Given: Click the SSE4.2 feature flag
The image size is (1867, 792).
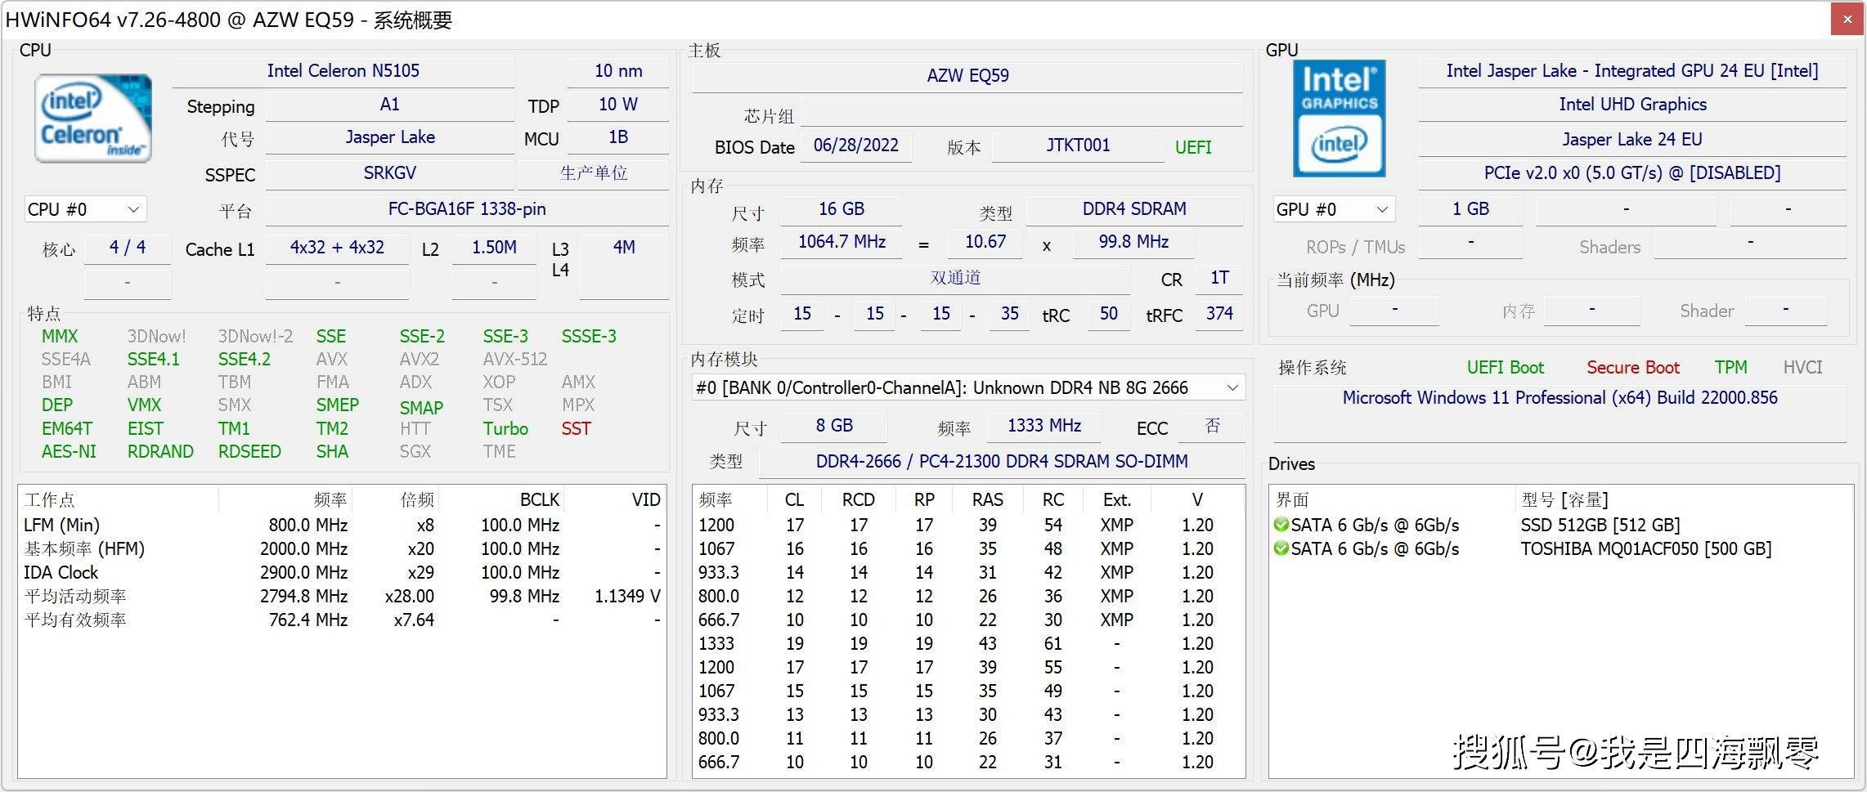Looking at the screenshot, I should click(x=244, y=359).
